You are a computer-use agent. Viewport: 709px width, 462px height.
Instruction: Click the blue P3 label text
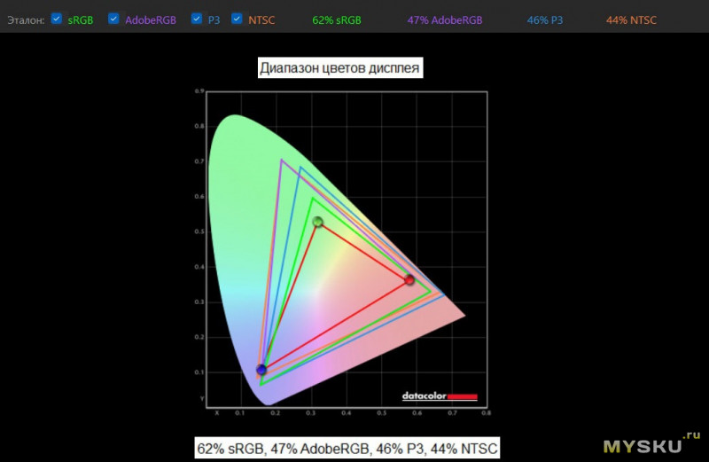(x=214, y=20)
